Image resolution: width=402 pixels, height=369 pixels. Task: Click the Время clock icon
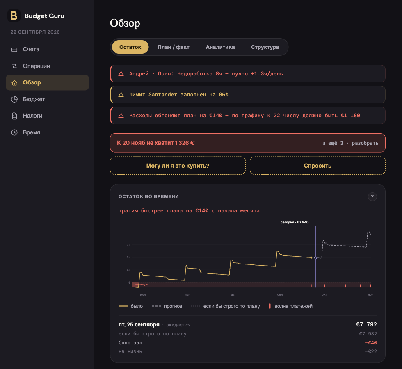click(x=14, y=132)
